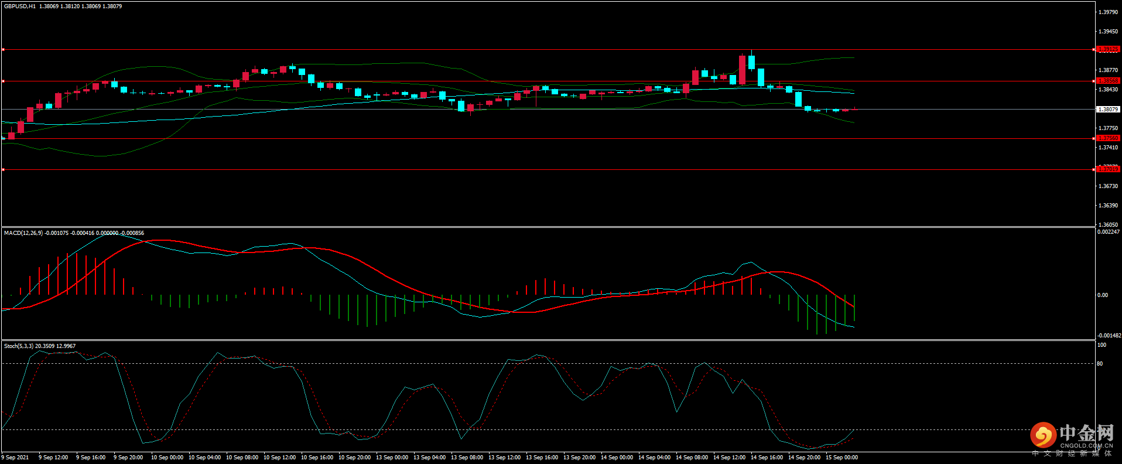1122x464 pixels.
Task: Click the 10 Sep 00:00 time label
Action: (167, 458)
